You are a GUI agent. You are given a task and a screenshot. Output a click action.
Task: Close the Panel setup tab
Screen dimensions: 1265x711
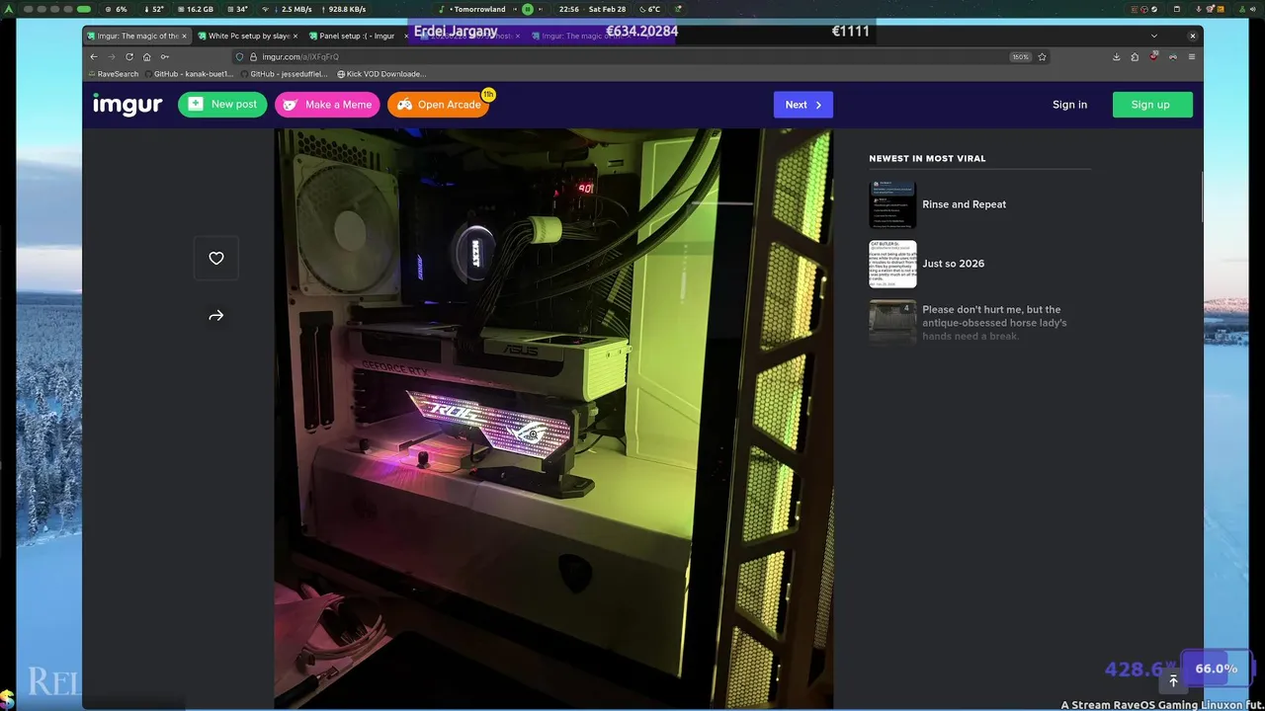pos(405,36)
